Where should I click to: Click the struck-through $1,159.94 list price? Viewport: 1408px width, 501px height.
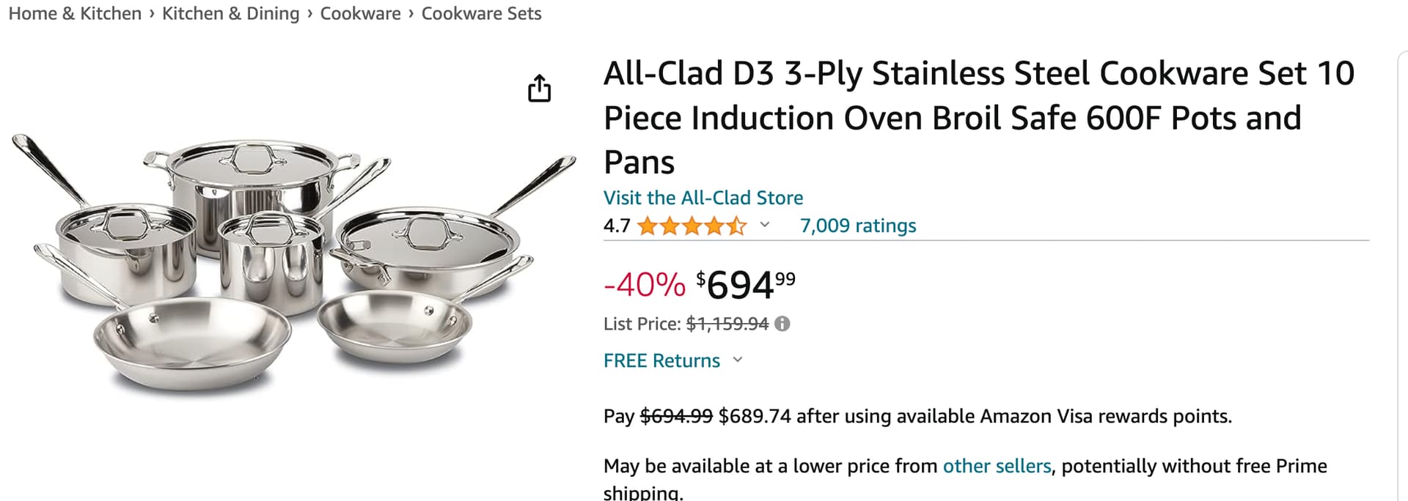(727, 324)
